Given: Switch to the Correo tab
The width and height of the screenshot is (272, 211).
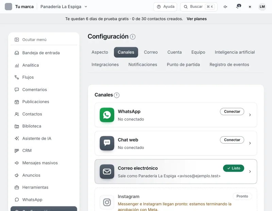Looking at the screenshot, I should (151, 52).
